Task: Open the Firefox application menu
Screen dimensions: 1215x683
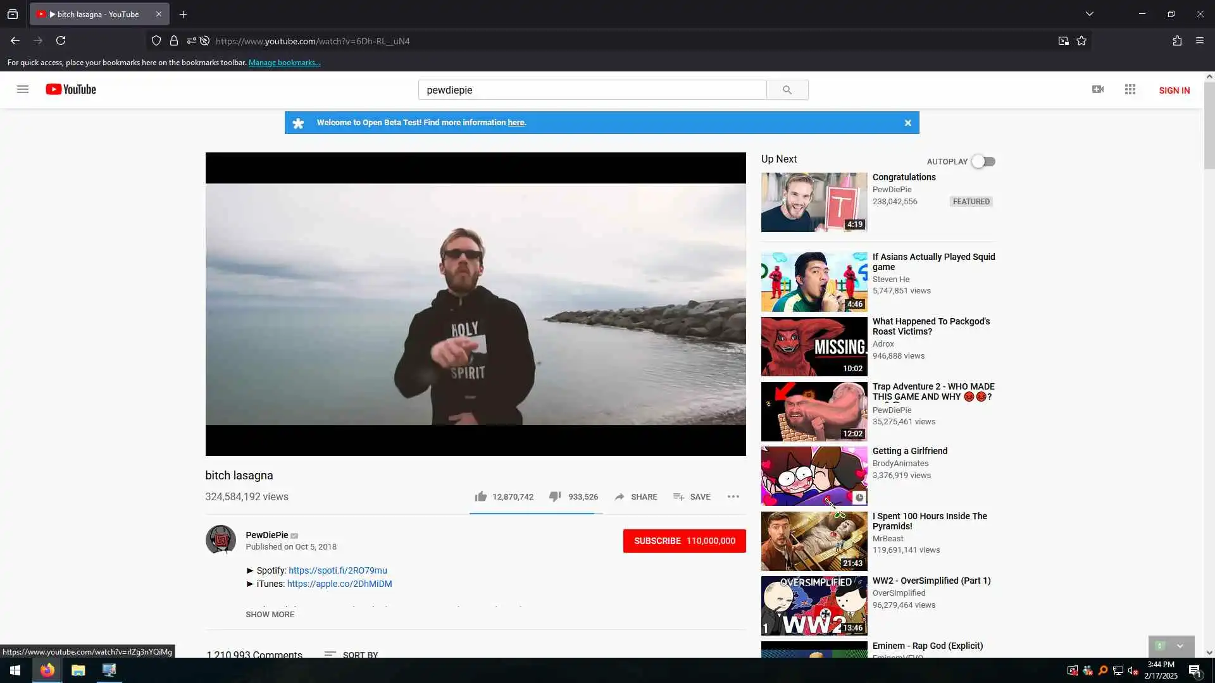Action: (1200, 41)
